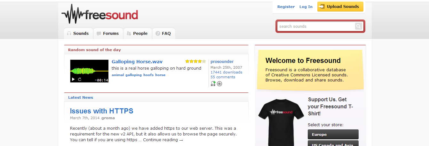Viewport: 429px width, 146px height.
Task: Open the Forums tab
Action: 108,33
